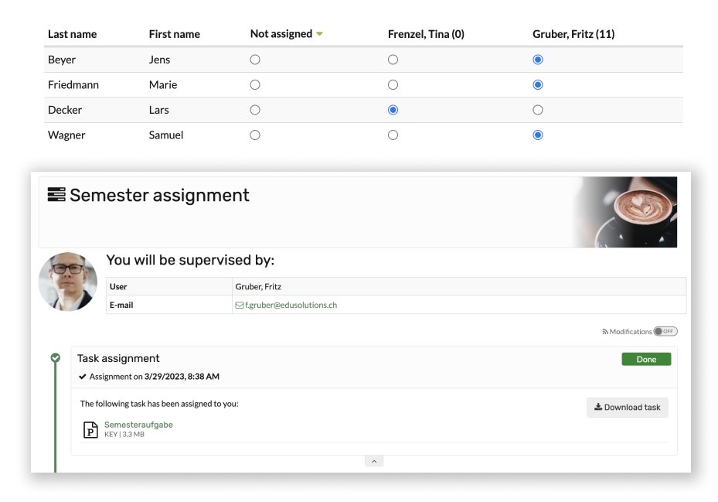Click the Decker last name cell
Screen dimensions: 718x502
[x=65, y=110]
